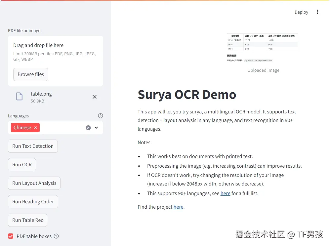Image resolution: width=330 pixels, height=246 pixels.
Task: Click the '56.9KB' file size text
Action: click(x=37, y=101)
